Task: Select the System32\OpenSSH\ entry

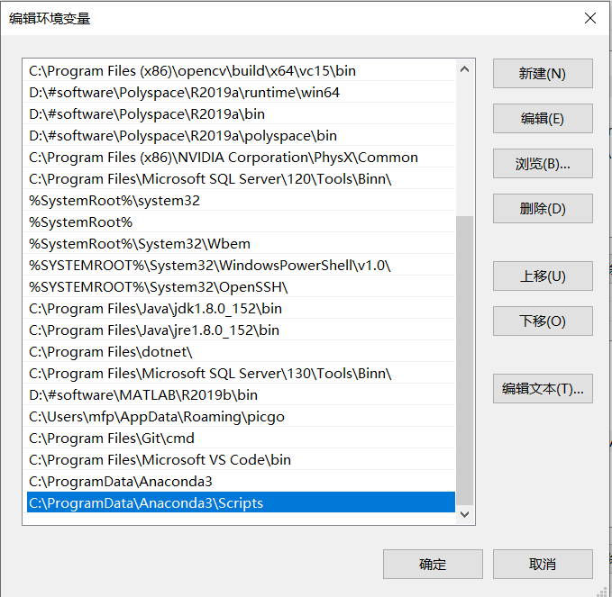Action: pos(241,287)
